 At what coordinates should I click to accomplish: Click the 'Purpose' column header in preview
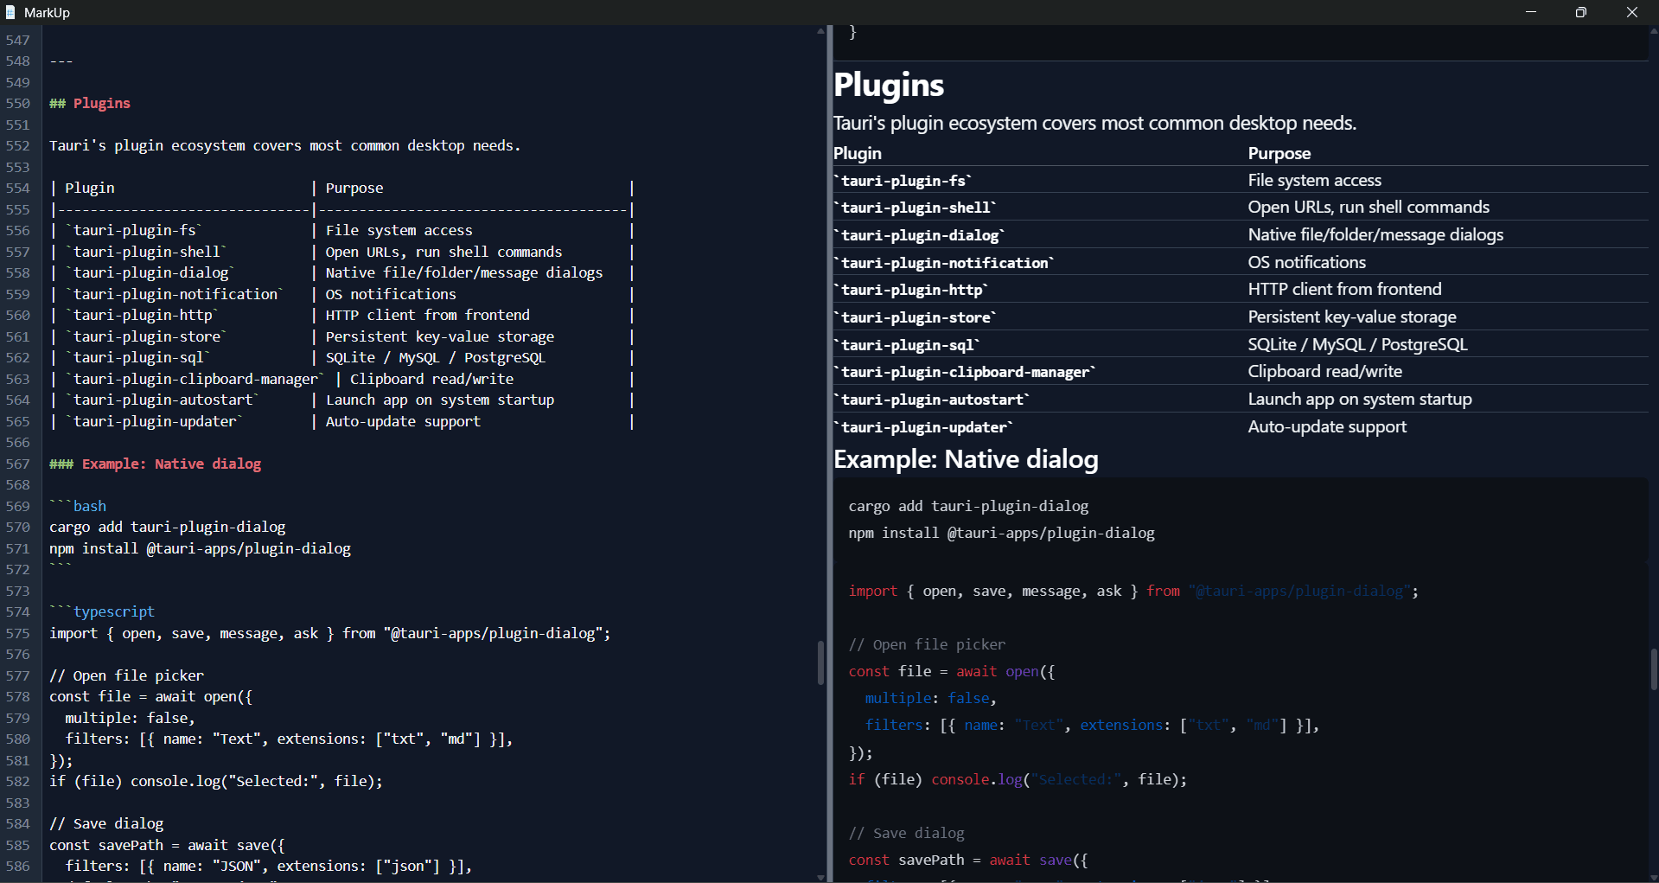1279,153
